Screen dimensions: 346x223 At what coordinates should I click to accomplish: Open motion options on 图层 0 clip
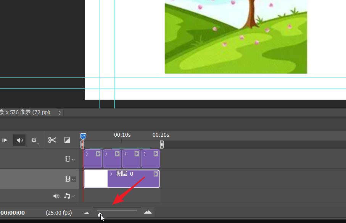(156, 174)
